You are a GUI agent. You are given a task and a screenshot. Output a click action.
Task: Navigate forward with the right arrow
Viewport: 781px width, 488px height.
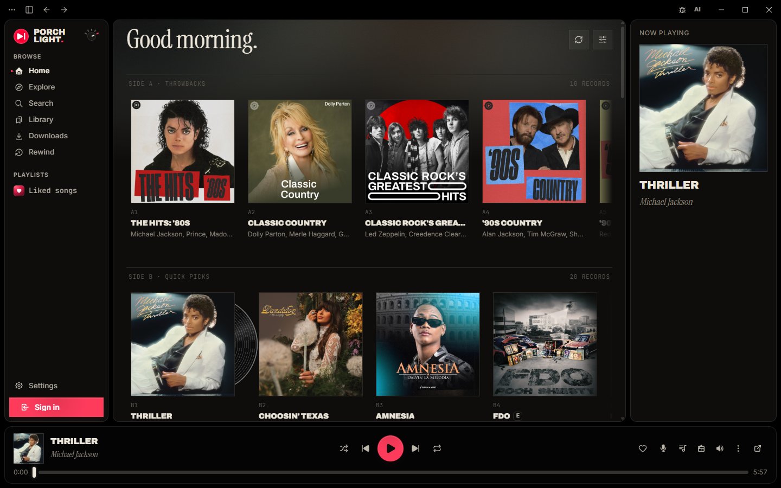coord(64,10)
